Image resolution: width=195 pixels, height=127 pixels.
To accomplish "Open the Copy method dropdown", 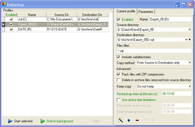I will pyautogui.click(x=190, y=62).
